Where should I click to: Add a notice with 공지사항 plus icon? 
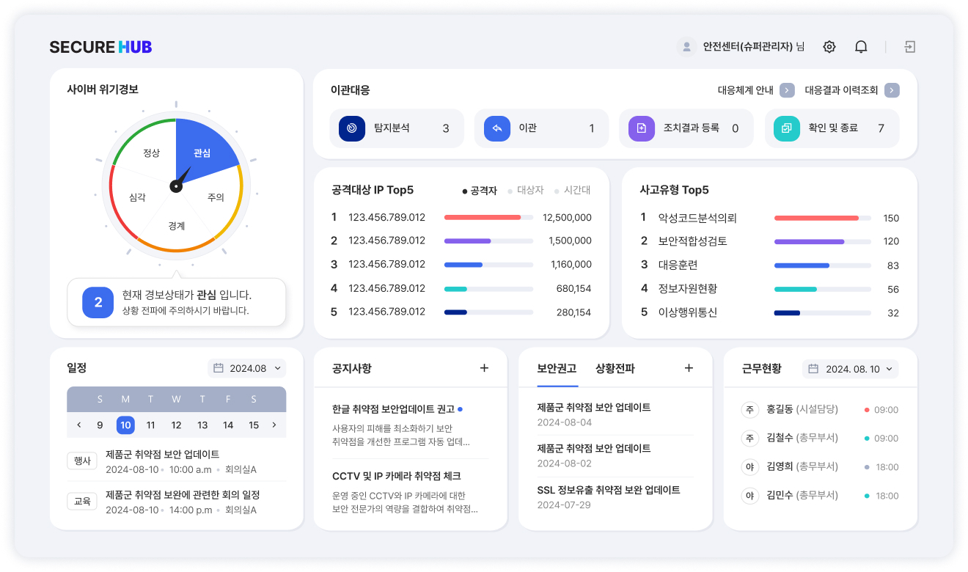(484, 368)
